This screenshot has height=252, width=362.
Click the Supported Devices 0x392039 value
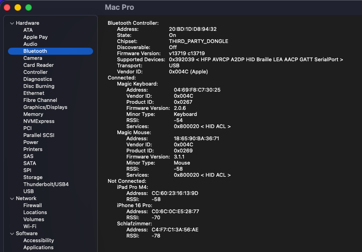click(256, 59)
